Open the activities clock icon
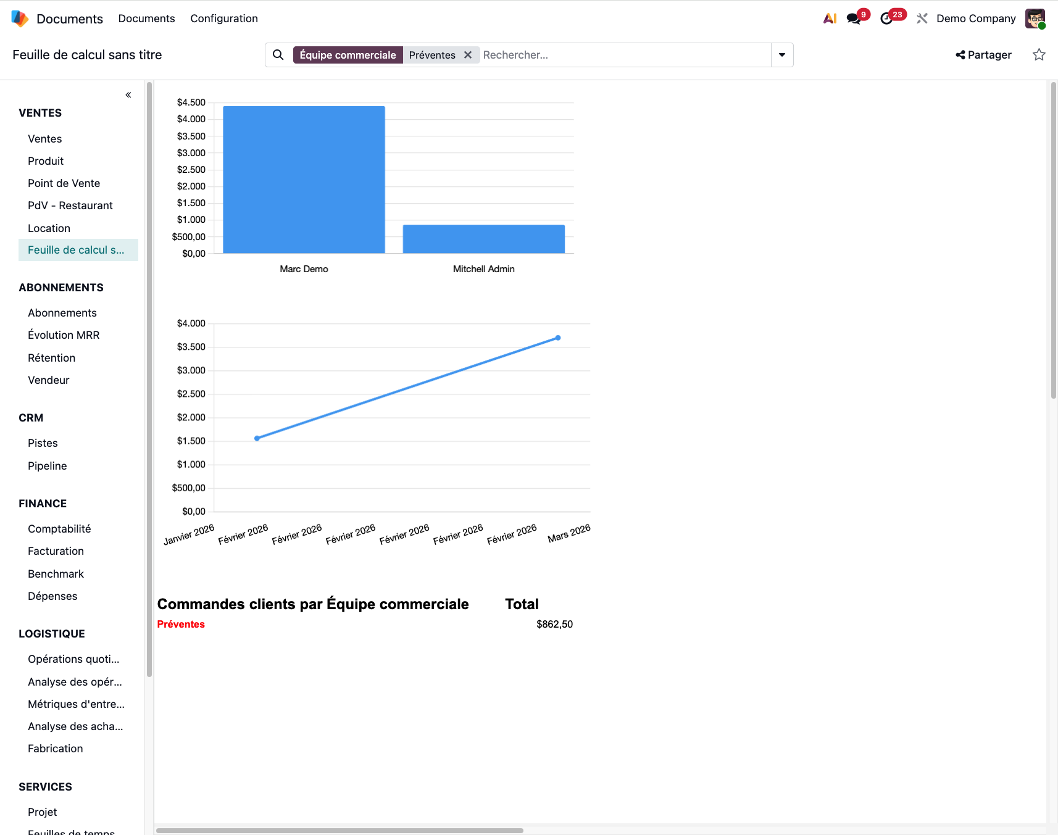 886,19
